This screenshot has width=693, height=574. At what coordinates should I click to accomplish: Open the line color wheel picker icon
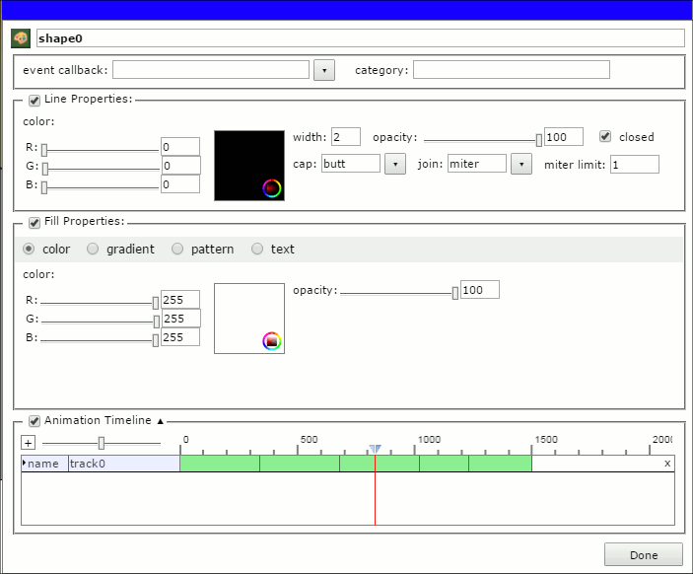(272, 188)
